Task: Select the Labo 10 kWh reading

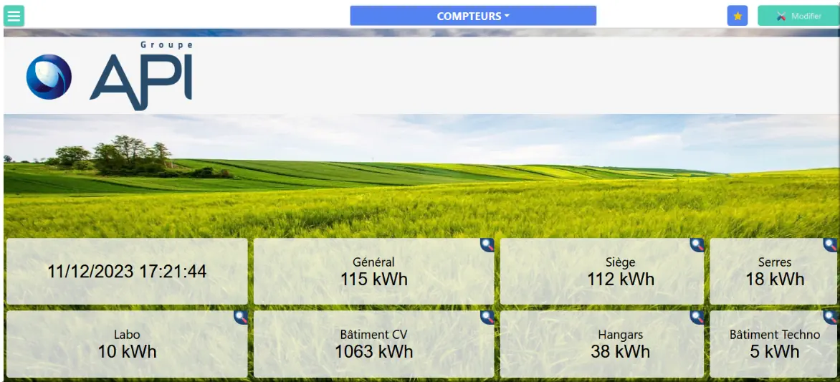Action: tap(127, 351)
